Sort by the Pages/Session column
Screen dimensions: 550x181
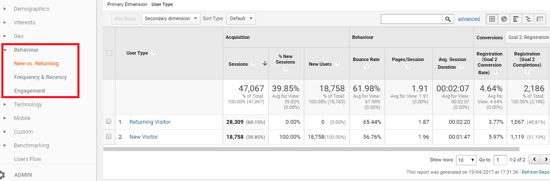[408, 59]
